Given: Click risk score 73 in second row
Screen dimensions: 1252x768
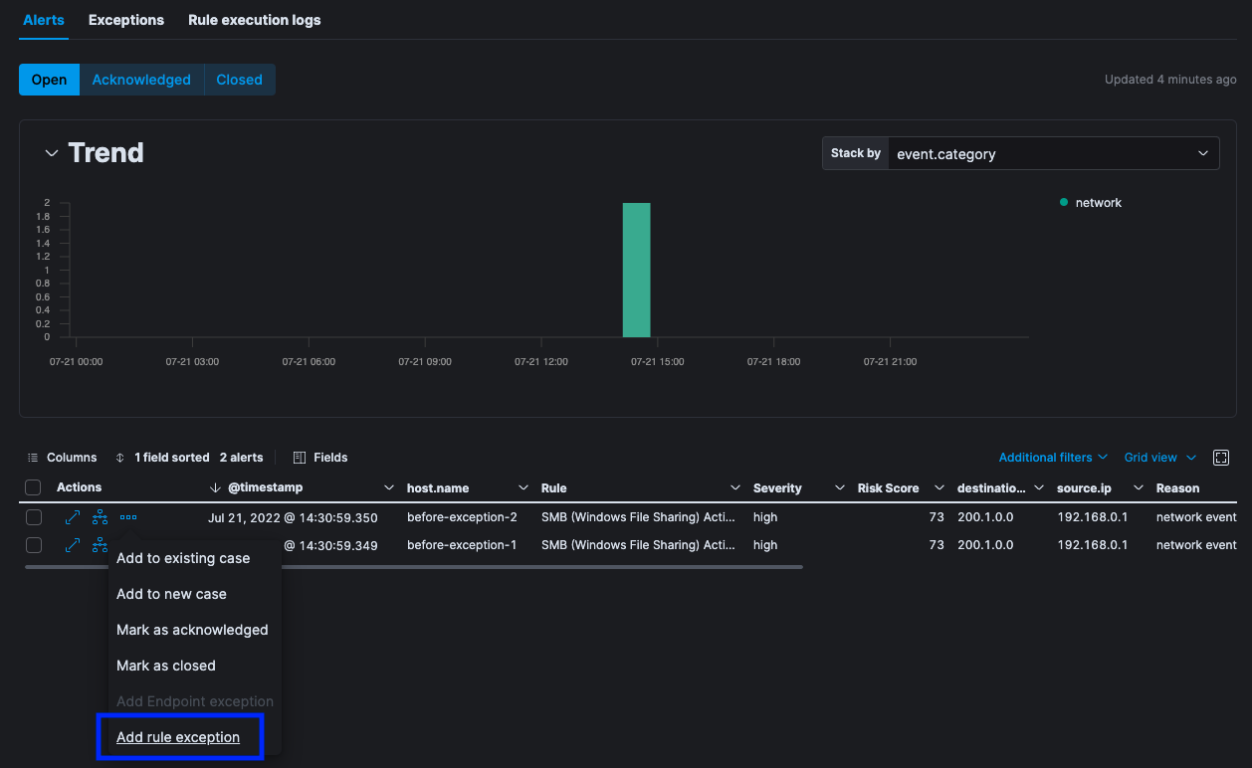Looking at the screenshot, I should click(x=936, y=545).
